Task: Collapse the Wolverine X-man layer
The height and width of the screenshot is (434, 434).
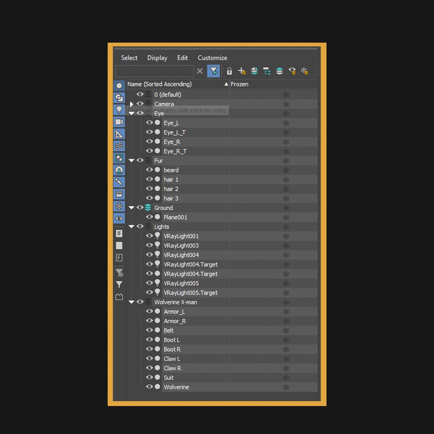Action: point(131,302)
